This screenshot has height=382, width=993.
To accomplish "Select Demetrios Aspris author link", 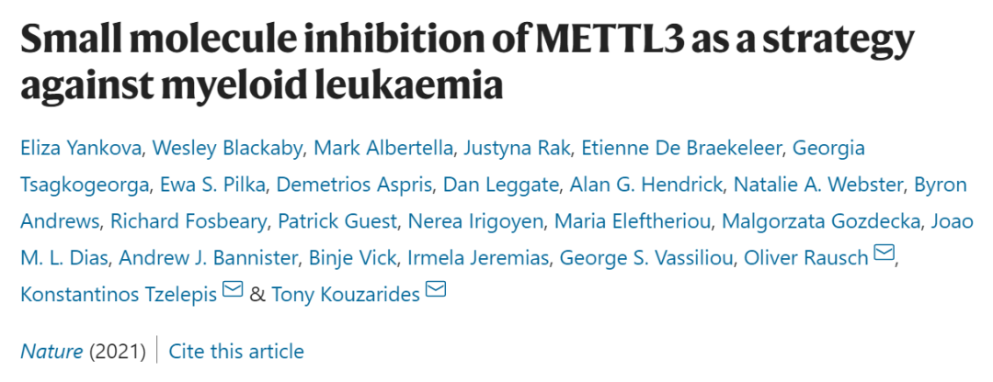I will click(x=355, y=185).
